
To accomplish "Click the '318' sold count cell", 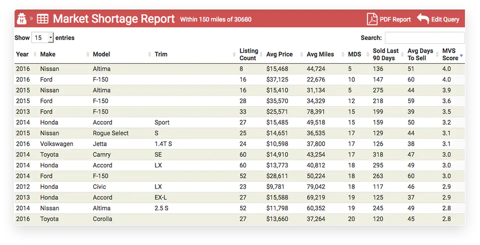I will [378, 155].
